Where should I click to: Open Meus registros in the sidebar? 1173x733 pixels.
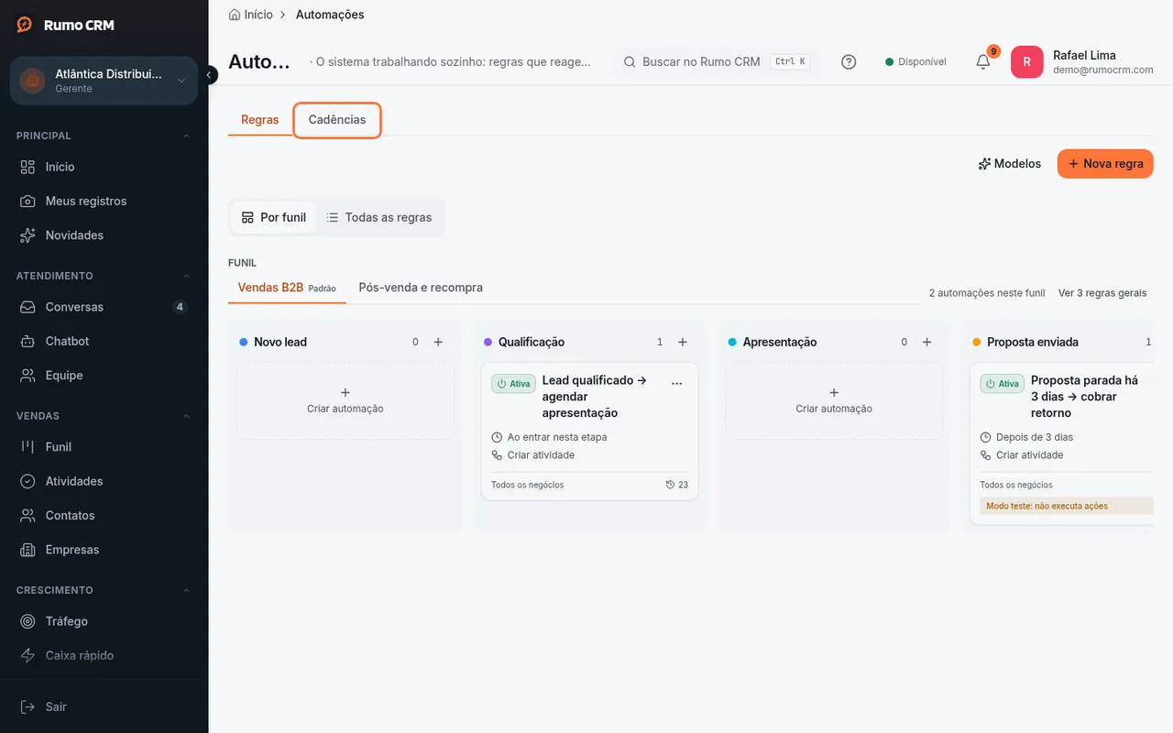104,201
